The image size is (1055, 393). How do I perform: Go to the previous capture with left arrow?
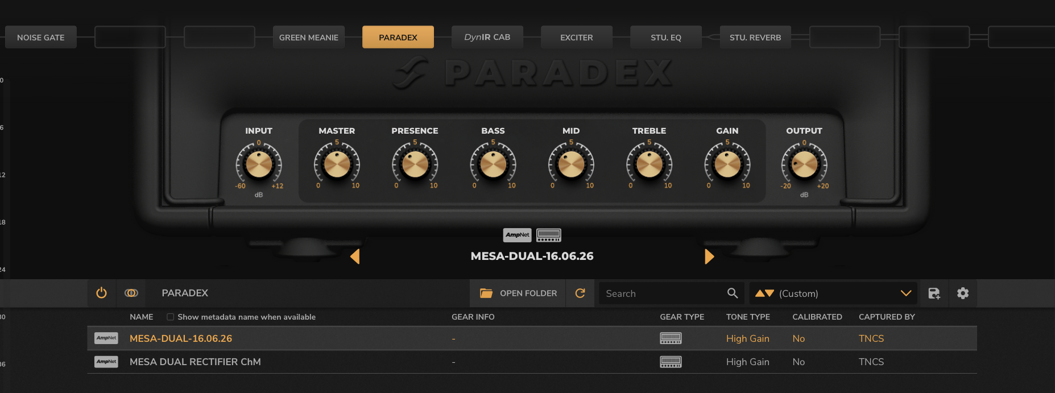click(x=355, y=257)
